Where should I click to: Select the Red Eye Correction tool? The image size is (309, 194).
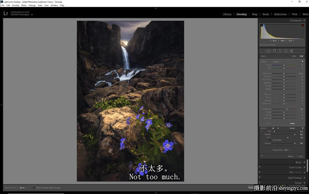click(x=274, y=51)
